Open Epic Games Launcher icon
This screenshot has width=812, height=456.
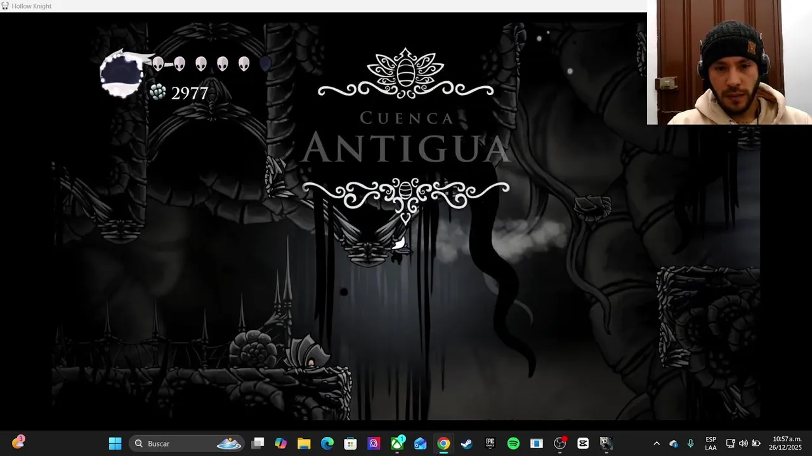(x=490, y=443)
